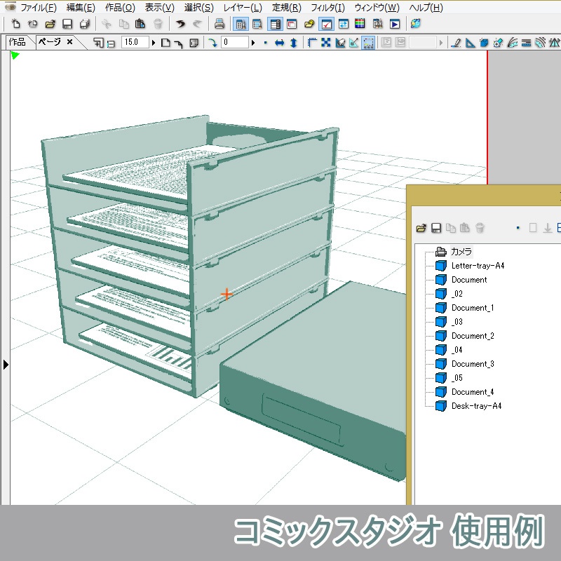Click the Redo arrow icon

click(x=196, y=23)
